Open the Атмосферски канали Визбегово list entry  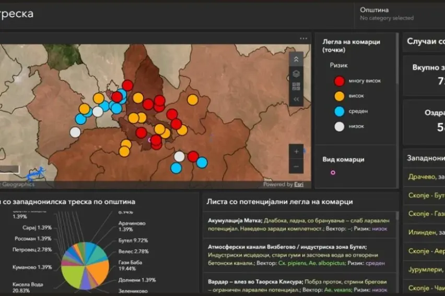[299, 255]
